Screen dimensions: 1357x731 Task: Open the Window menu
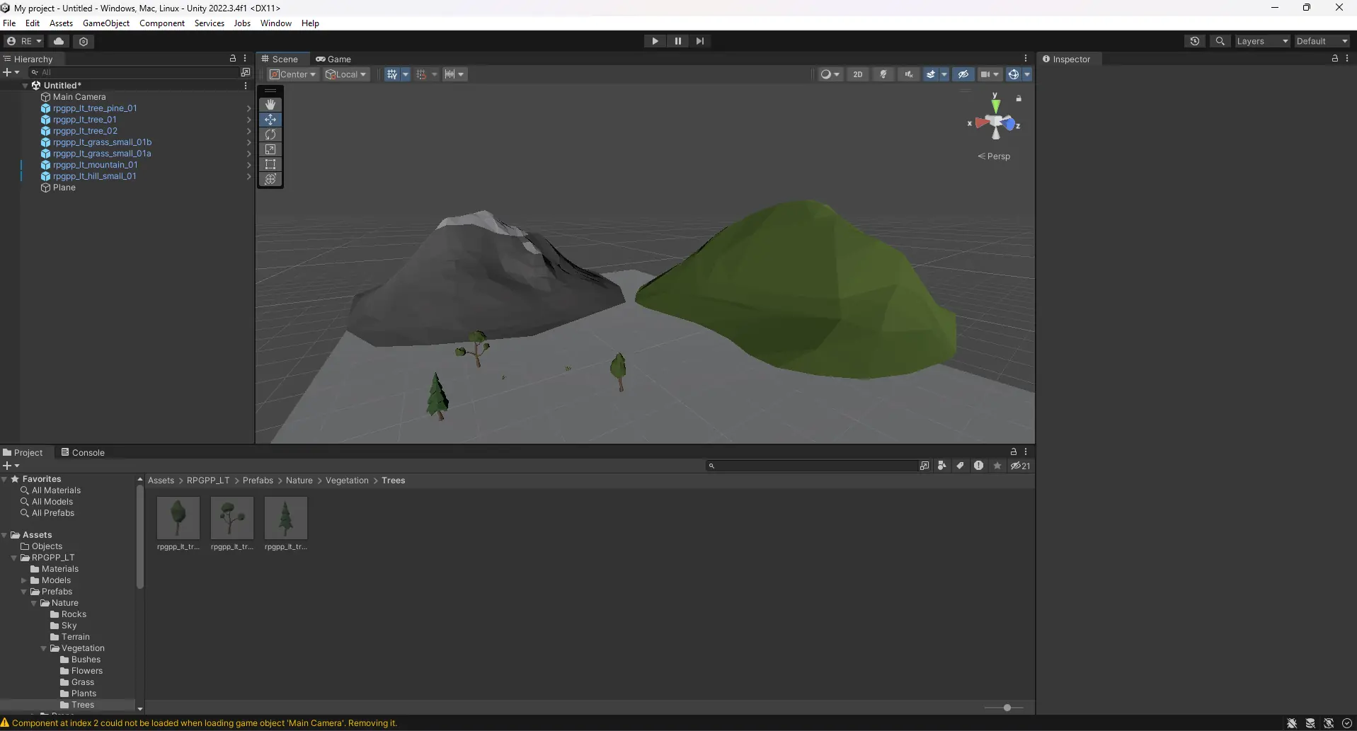click(x=275, y=23)
